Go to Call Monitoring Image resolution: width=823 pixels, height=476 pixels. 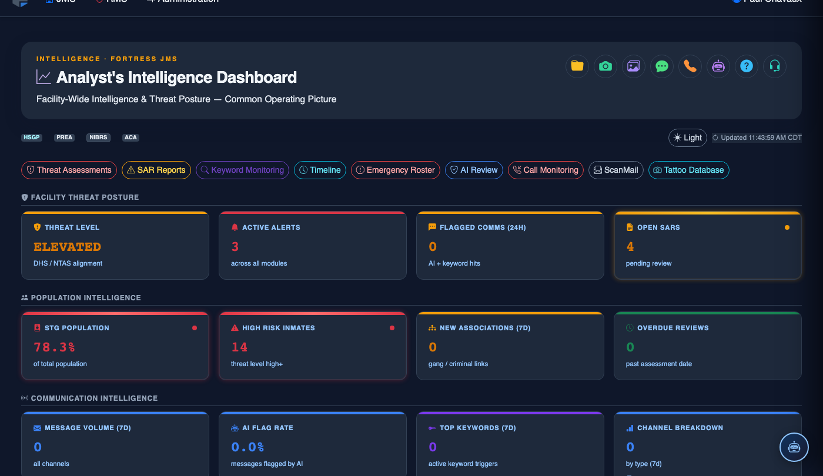546,170
